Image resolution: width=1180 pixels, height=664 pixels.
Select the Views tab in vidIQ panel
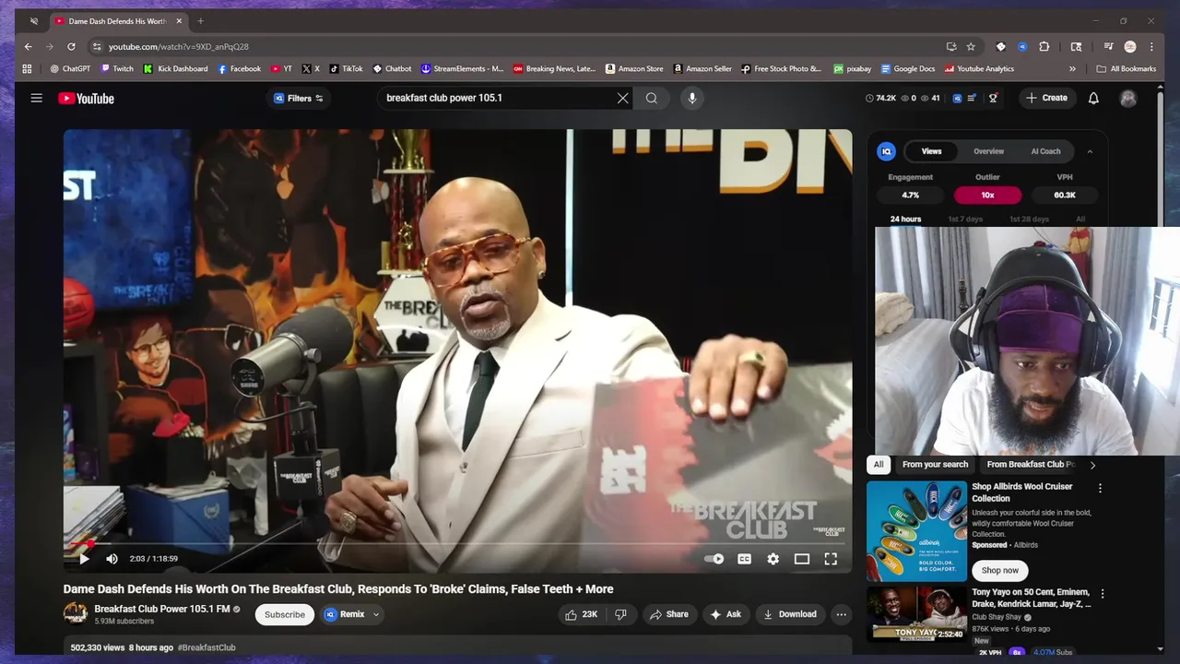point(932,151)
